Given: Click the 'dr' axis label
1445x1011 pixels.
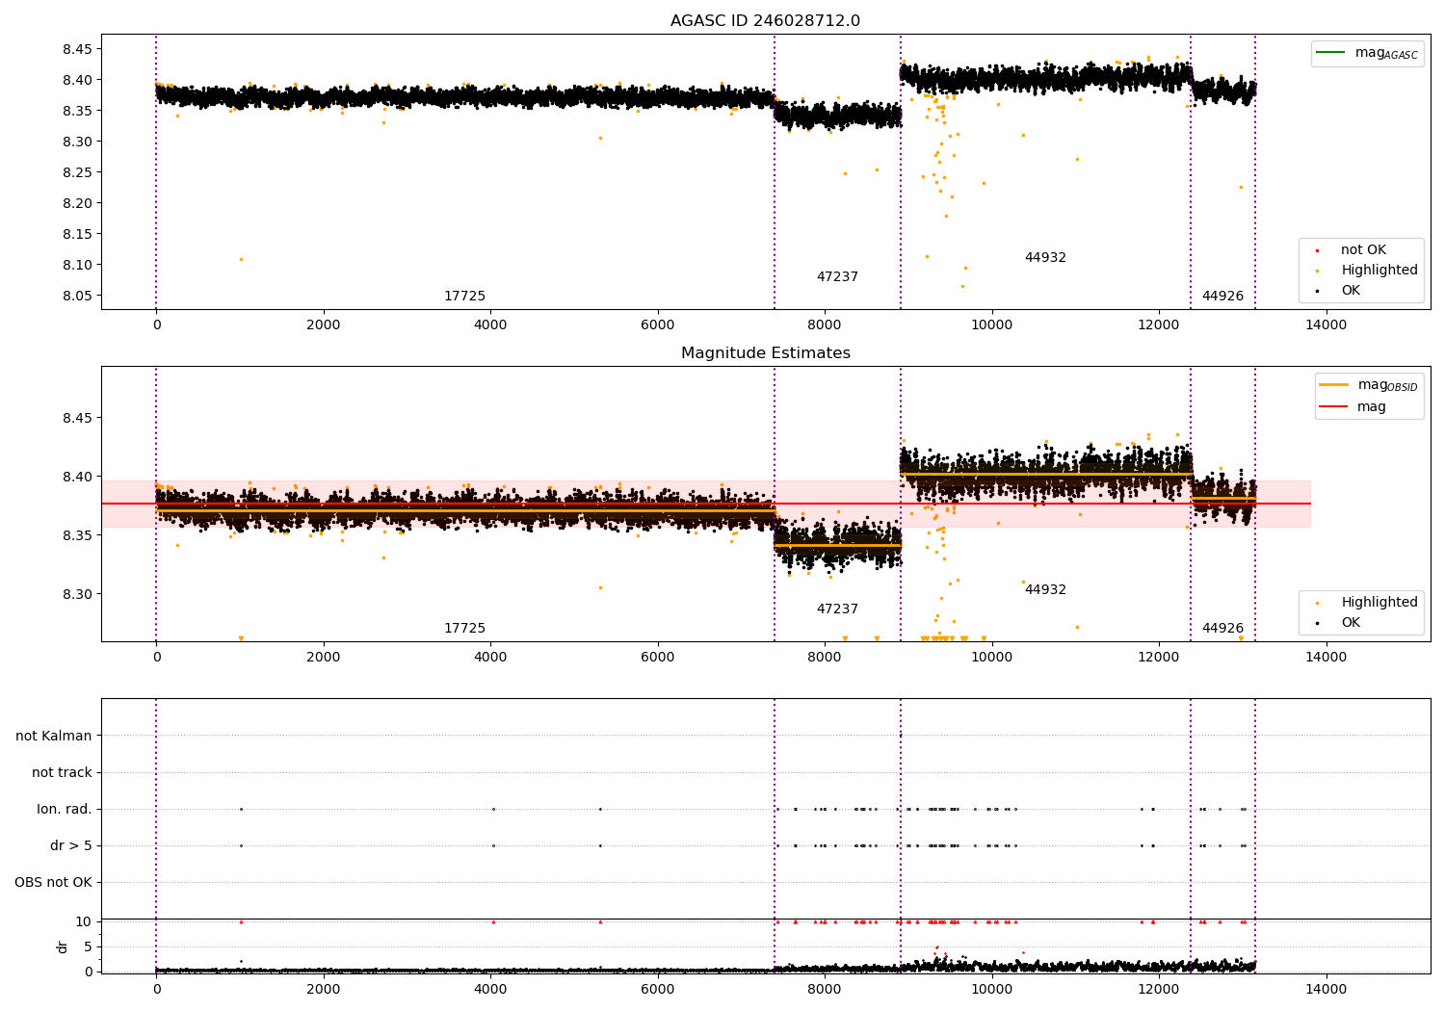Looking at the screenshot, I should click(63, 946).
